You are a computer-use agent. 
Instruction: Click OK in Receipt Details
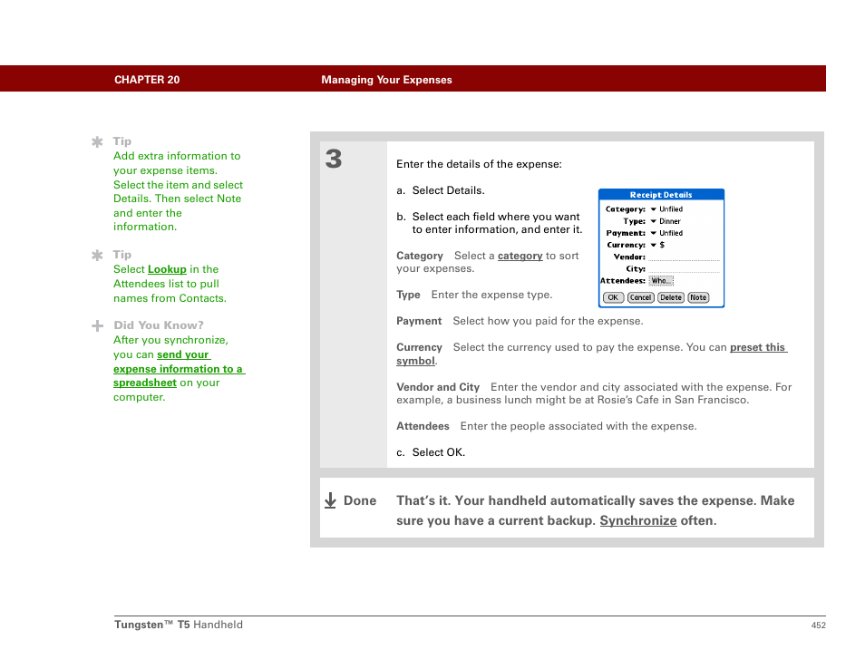613,297
